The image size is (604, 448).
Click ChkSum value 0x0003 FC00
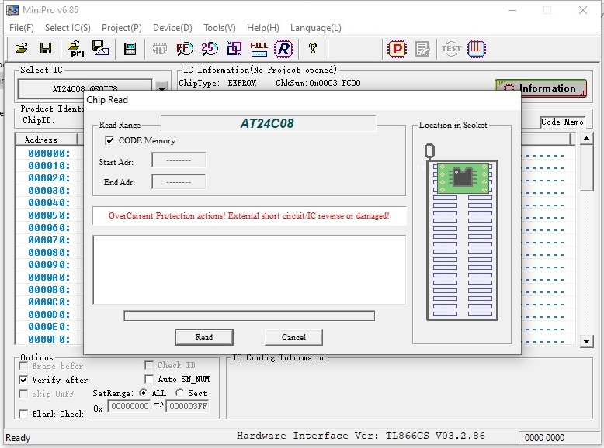tap(335, 83)
